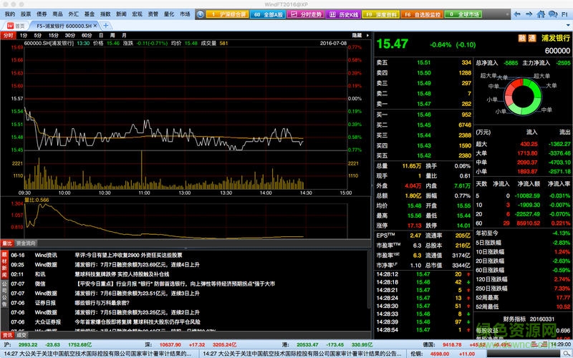
Task: Open the 沪深综合屏 shortcut button
Action: click(x=228, y=14)
